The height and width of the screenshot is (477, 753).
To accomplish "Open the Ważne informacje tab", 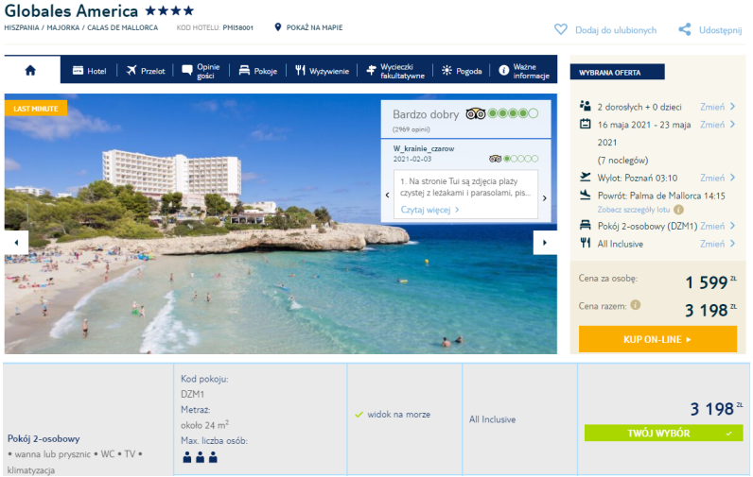I will click(524, 71).
